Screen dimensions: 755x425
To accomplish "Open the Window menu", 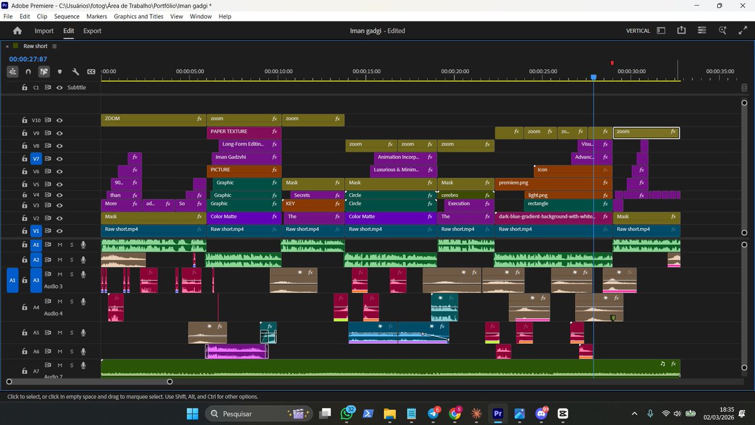I will (201, 16).
